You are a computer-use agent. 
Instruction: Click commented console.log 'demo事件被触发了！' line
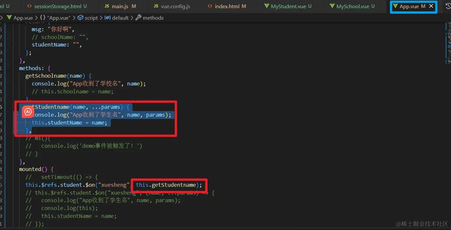click(84, 146)
